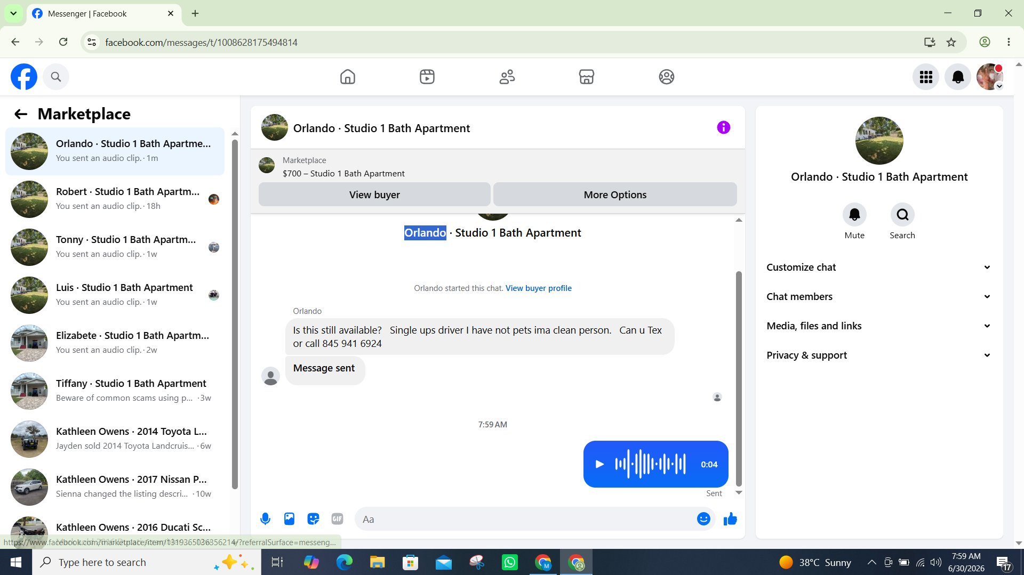Open Kathleen Owens 2017 Nissan conversation
Screen dimensions: 1024x575
tap(115, 487)
